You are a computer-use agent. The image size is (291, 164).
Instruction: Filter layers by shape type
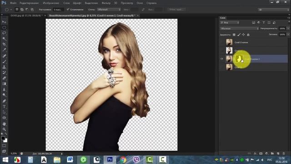[x=269, y=22]
